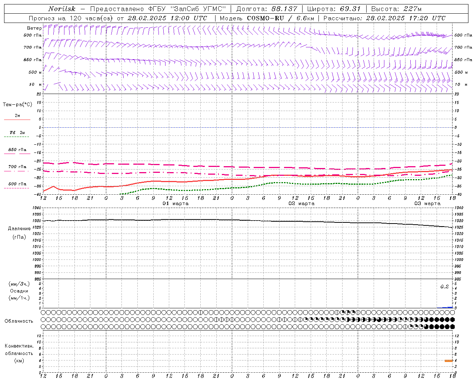Click the '03 марта' date label
Image resolution: width=474 pixels, height=379 pixels.
coord(427,204)
